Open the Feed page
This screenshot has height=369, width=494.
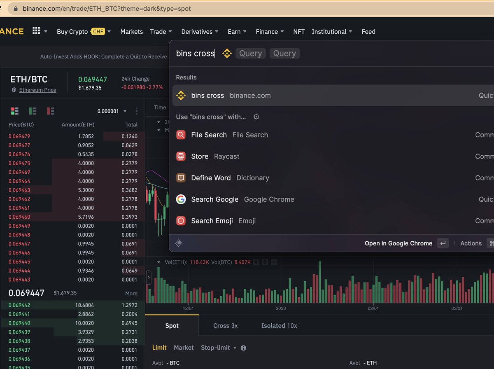[x=368, y=32]
